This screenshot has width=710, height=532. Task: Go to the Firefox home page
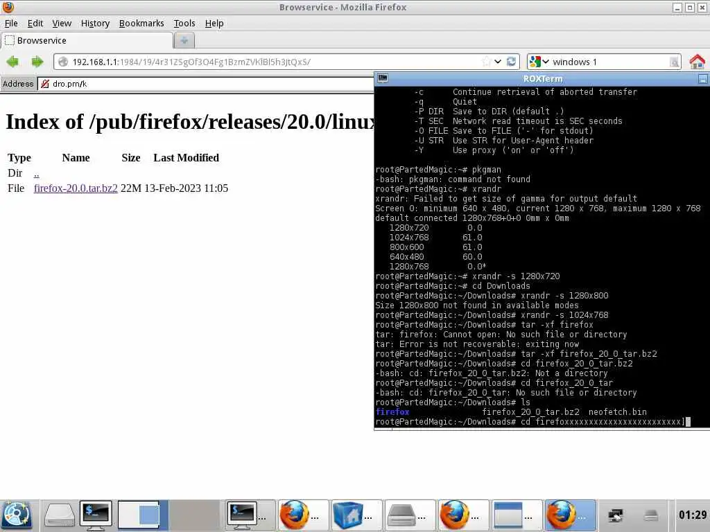[x=697, y=62]
